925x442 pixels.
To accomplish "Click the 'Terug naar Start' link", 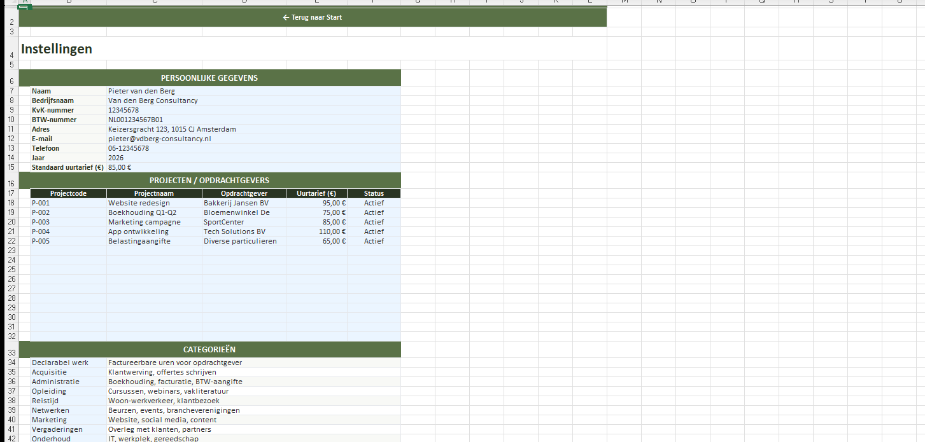I will pos(312,17).
